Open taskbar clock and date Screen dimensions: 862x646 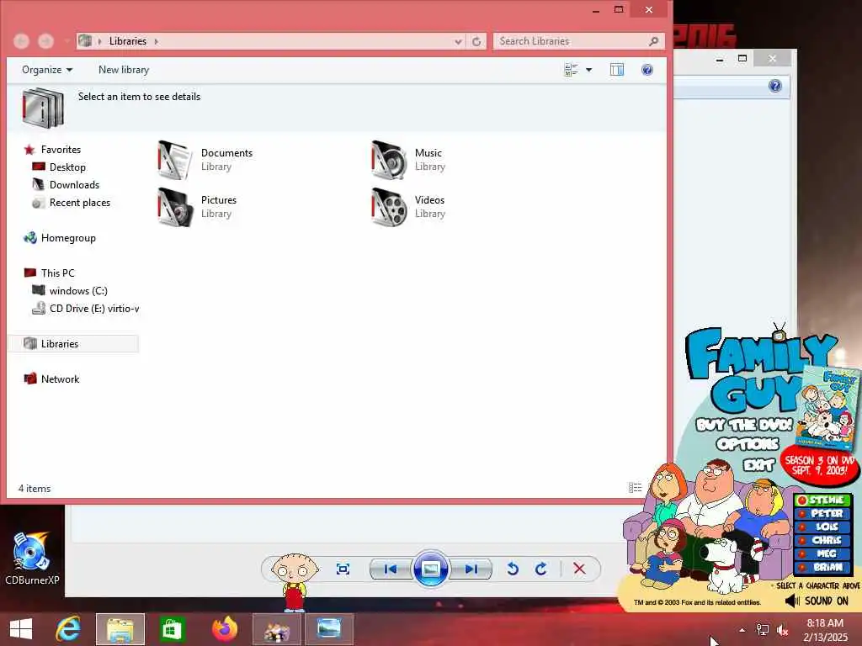point(825,630)
